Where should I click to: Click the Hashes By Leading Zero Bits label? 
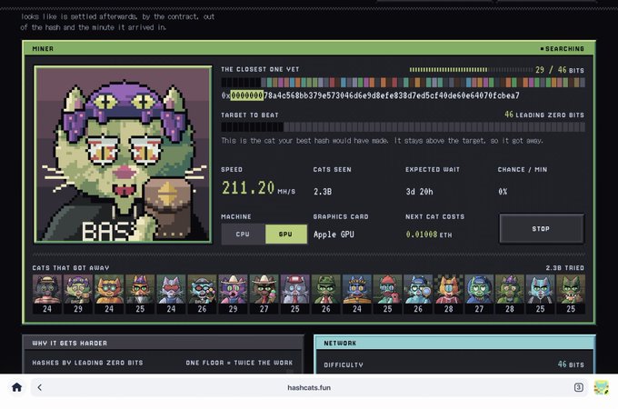tap(87, 363)
